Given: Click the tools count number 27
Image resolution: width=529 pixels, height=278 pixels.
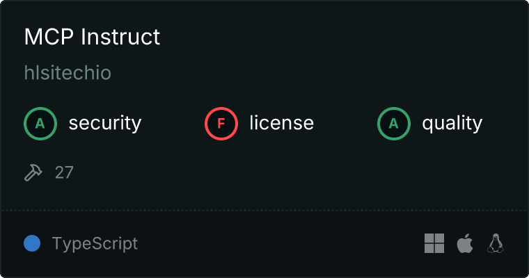Looking at the screenshot, I should pos(64,172).
